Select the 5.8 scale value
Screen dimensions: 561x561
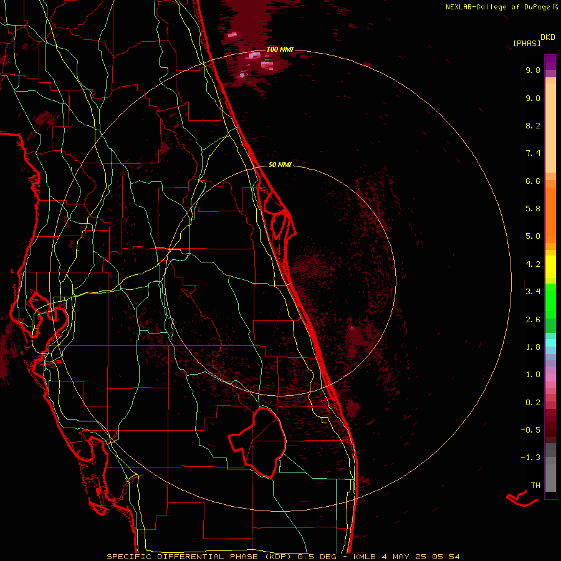click(533, 209)
